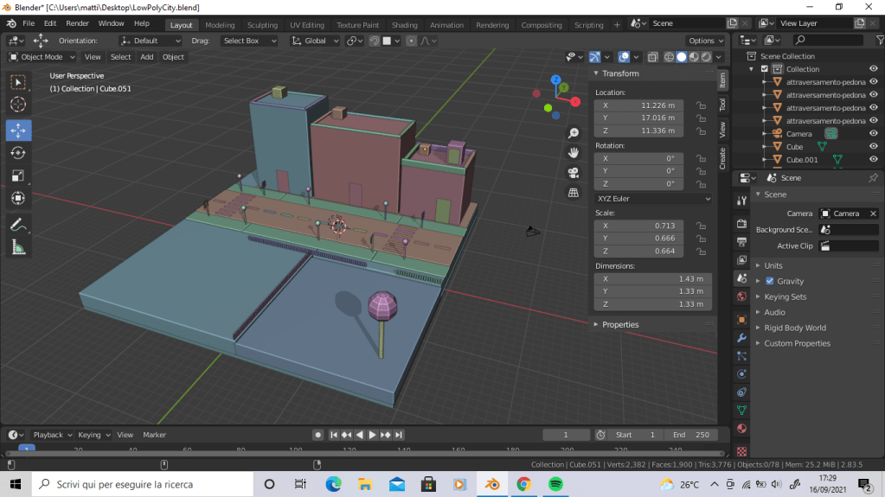Activate the Cursor tool
This screenshot has height=497, width=885.
coord(18,105)
